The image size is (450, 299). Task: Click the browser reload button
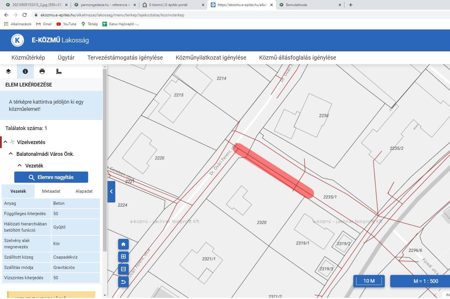pyautogui.click(x=25, y=15)
